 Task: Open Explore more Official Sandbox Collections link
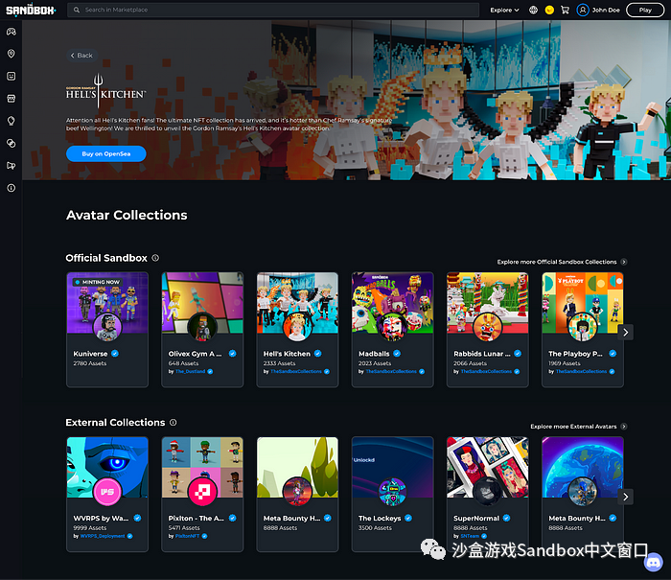pyautogui.click(x=557, y=262)
